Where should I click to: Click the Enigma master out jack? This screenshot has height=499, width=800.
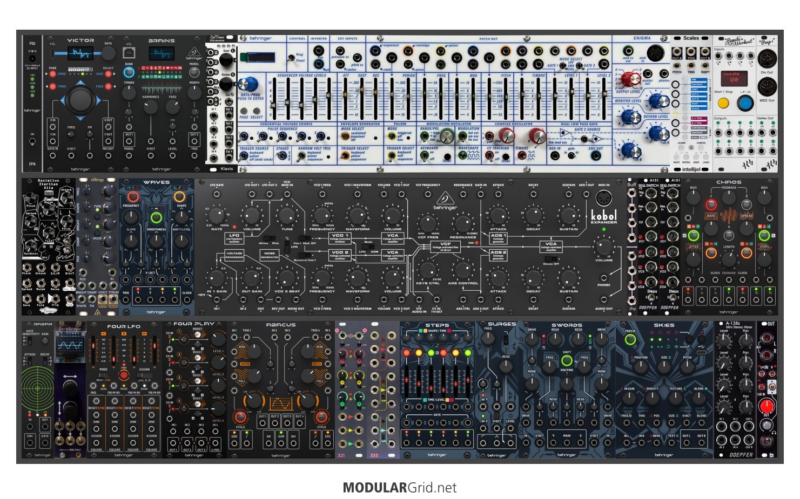click(x=647, y=74)
